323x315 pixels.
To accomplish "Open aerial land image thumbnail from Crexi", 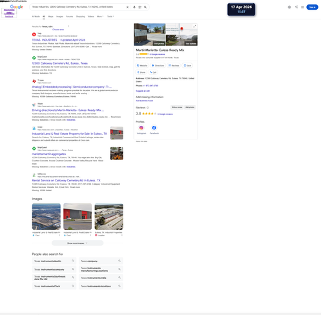I will (x=47, y=217).
